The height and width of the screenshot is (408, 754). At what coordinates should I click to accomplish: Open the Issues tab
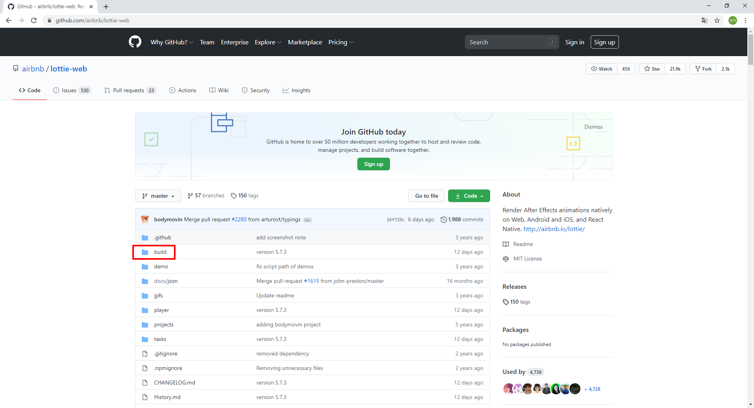(72, 90)
